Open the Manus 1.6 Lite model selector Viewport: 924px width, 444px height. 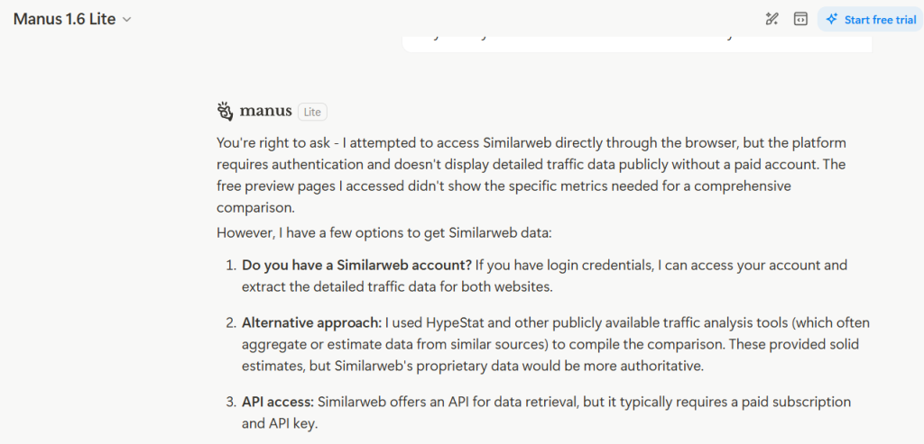tap(65, 19)
